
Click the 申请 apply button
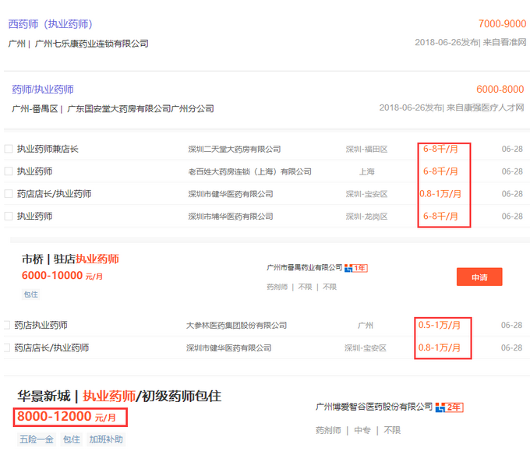click(x=479, y=277)
